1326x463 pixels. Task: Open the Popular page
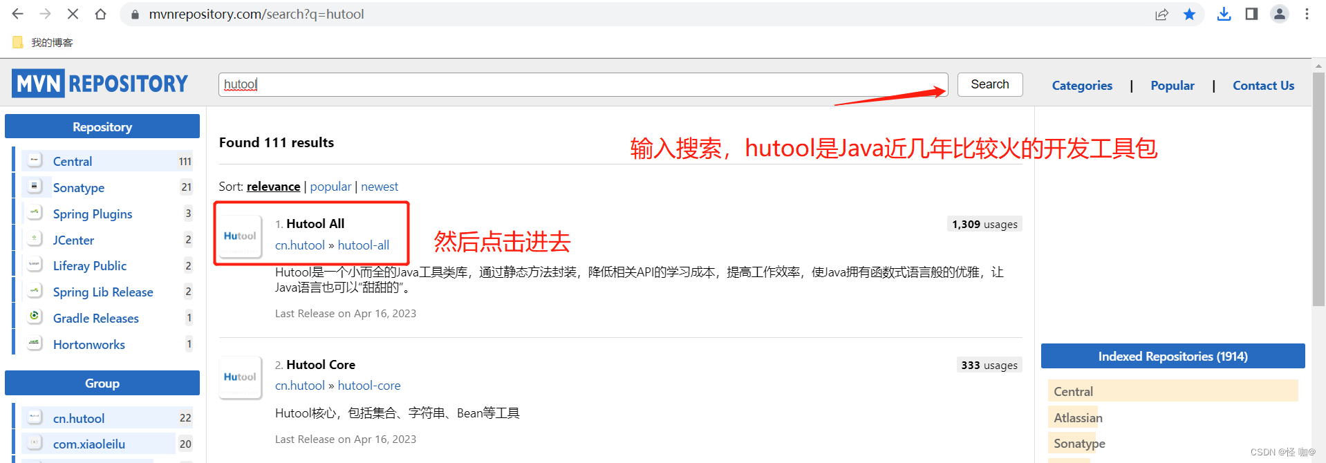tap(1173, 86)
